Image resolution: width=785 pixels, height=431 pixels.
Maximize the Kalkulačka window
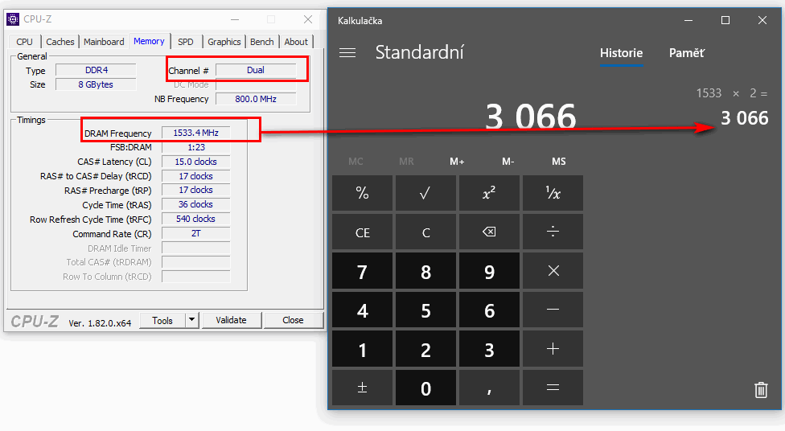[x=725, y=20]
